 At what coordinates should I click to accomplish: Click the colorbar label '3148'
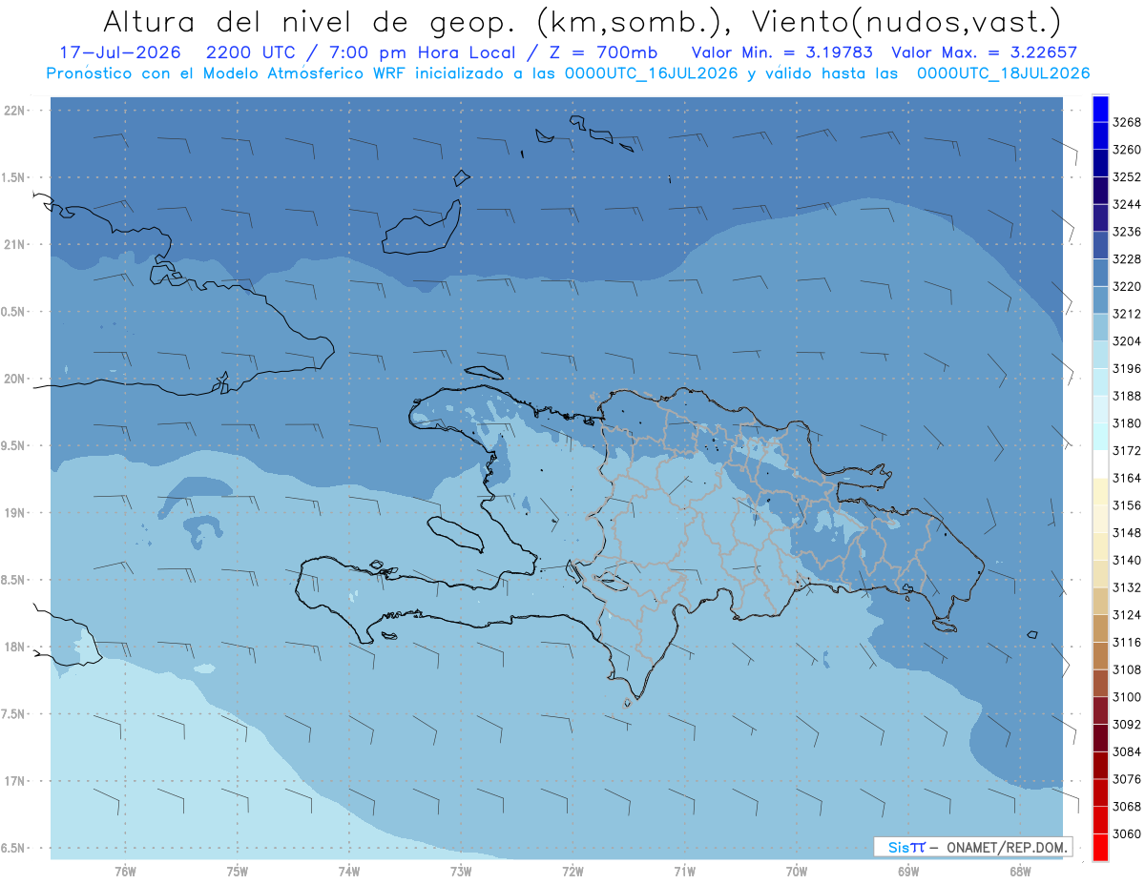(1126, 532)
